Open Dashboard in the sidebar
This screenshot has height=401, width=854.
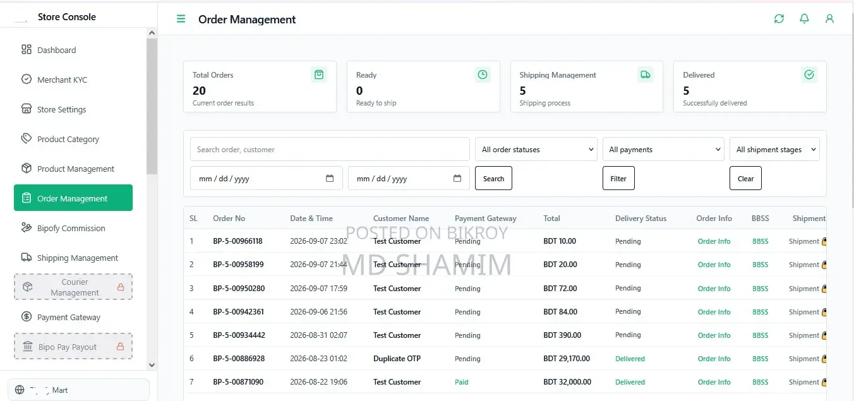tap(73, 50)
